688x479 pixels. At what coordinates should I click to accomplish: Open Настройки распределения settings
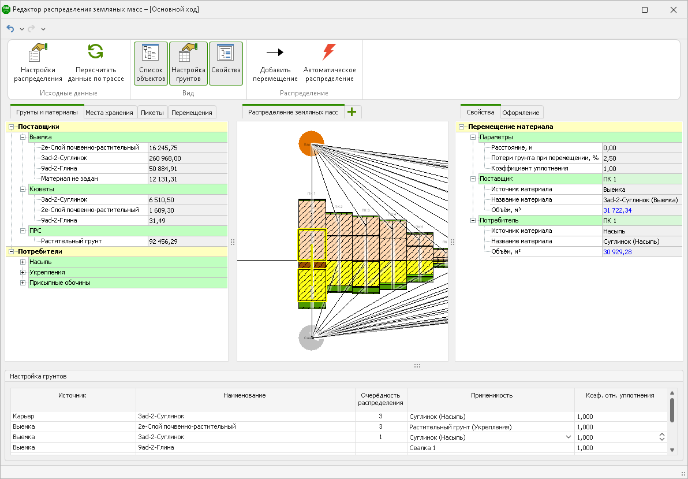click(x=38, y=64)
